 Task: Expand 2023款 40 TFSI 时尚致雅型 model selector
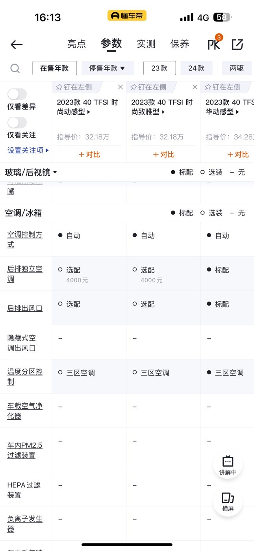pos(162,107)
